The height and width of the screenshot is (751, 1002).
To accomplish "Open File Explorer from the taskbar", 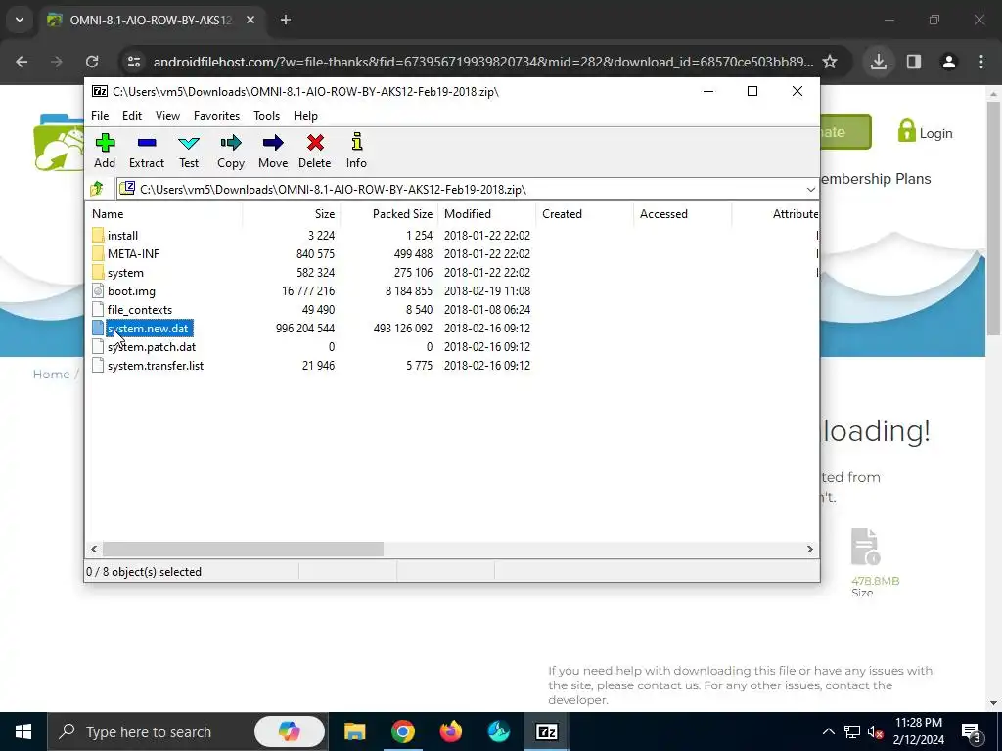I will tap(354, 731).
